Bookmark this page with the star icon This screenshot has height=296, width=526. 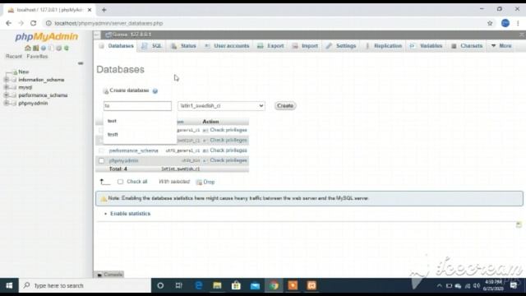click(x=490, y=23)
